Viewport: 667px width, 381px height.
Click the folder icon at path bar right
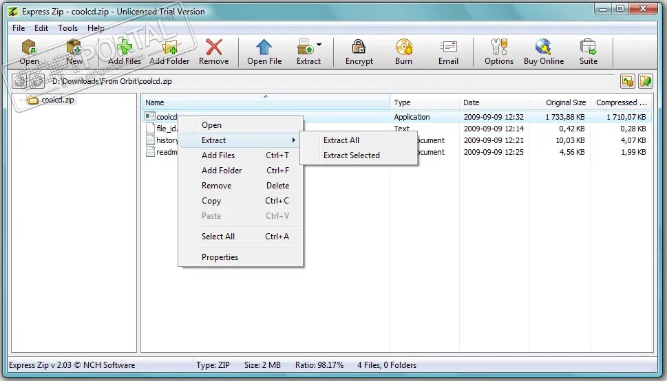628,80
